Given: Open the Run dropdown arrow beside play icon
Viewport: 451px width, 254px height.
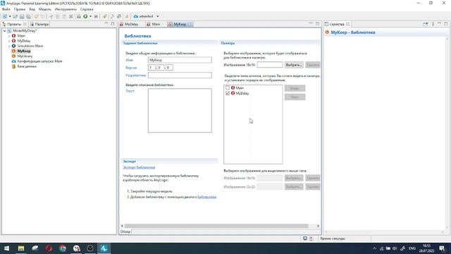Looking at the screenshot, I should click(x=91, y=16).
